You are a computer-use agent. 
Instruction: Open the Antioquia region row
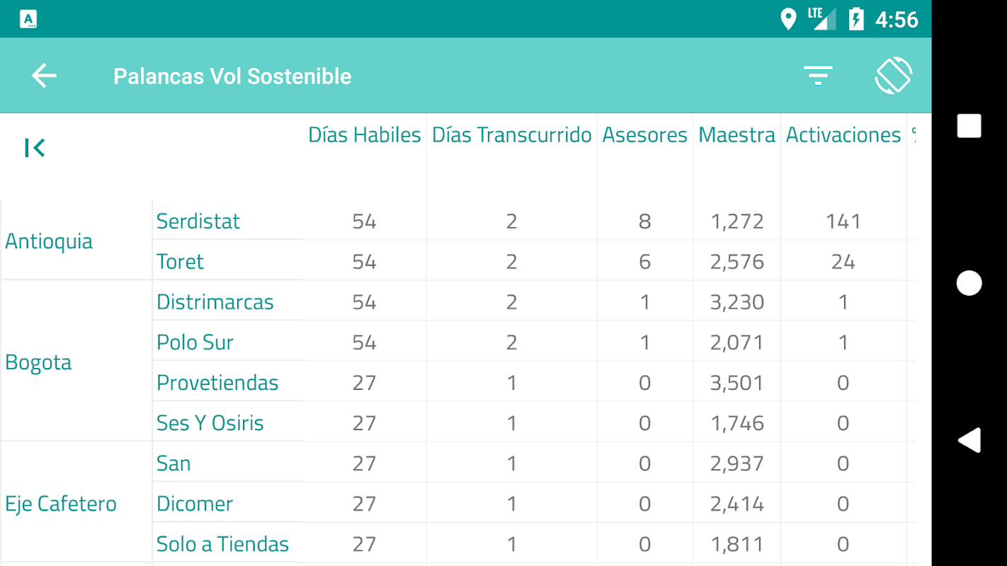pyautogui.click(x=49, y=241)
